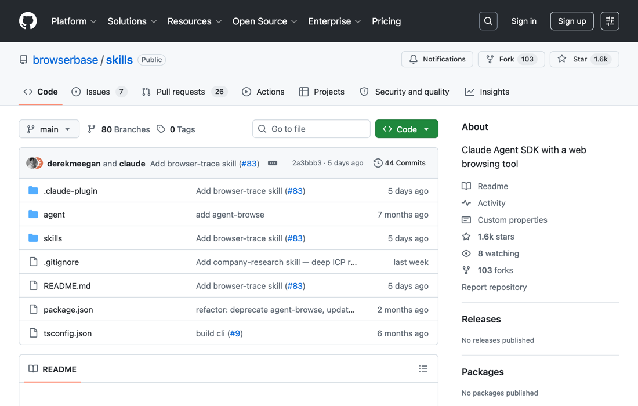Expand the Enterprise menu

335,21
